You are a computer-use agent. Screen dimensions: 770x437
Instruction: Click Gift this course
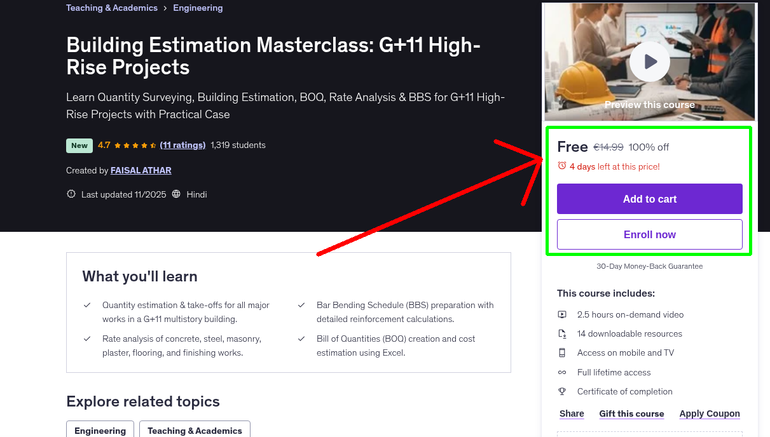pyautogui.click(x=631, y=413)
